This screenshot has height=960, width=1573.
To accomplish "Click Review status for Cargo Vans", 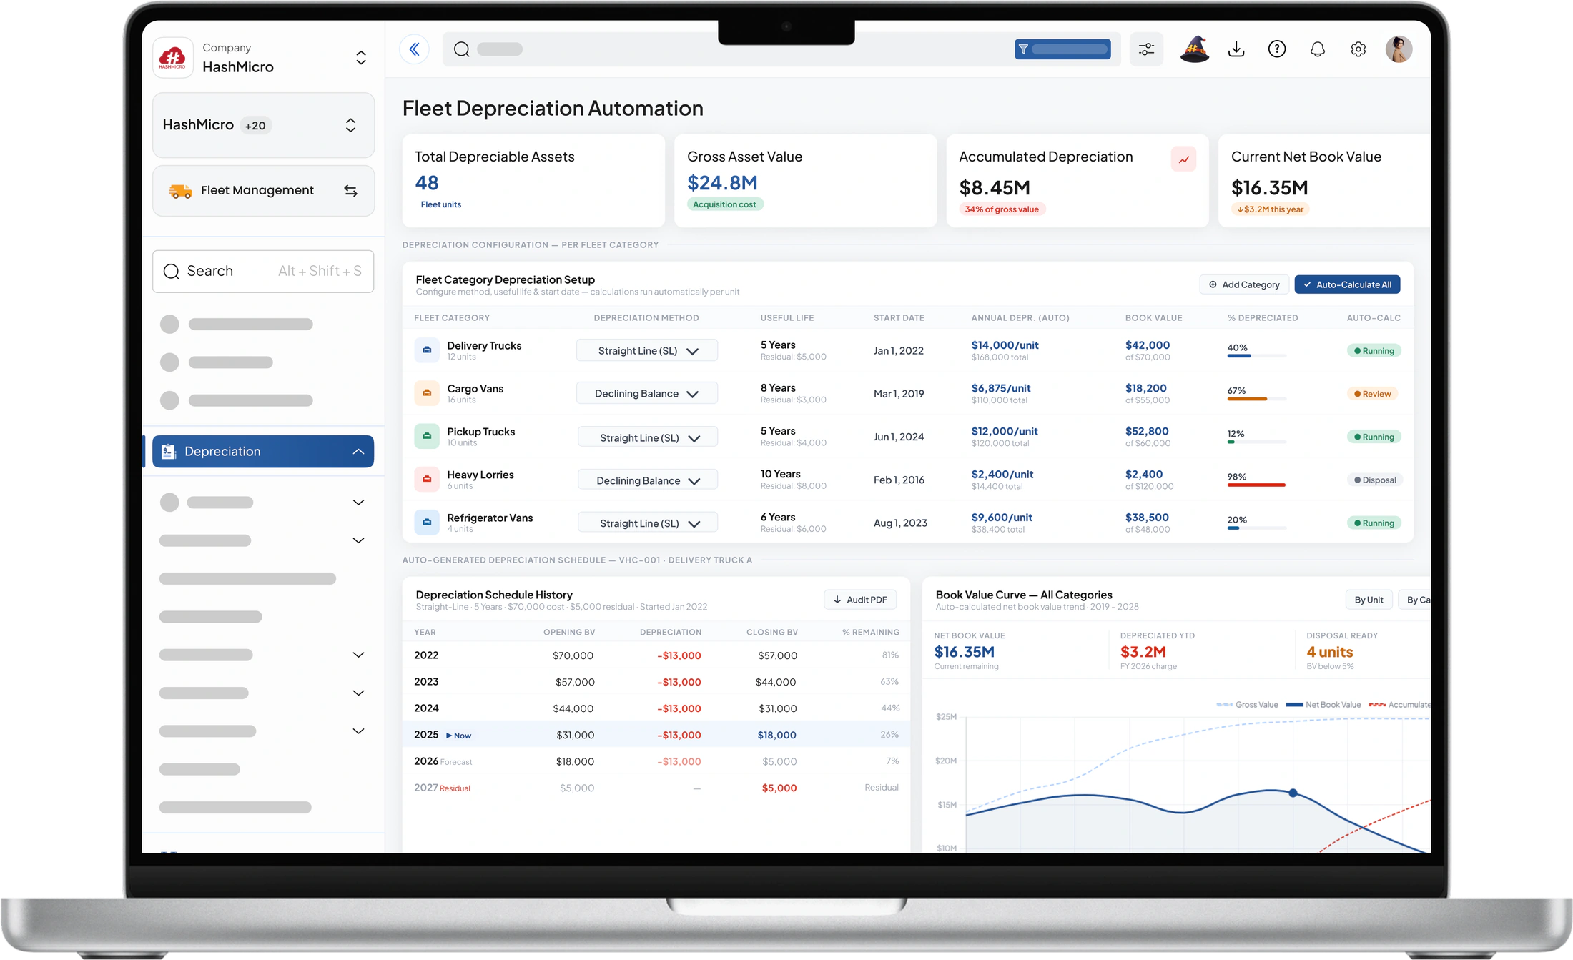I will (1372, 394).
